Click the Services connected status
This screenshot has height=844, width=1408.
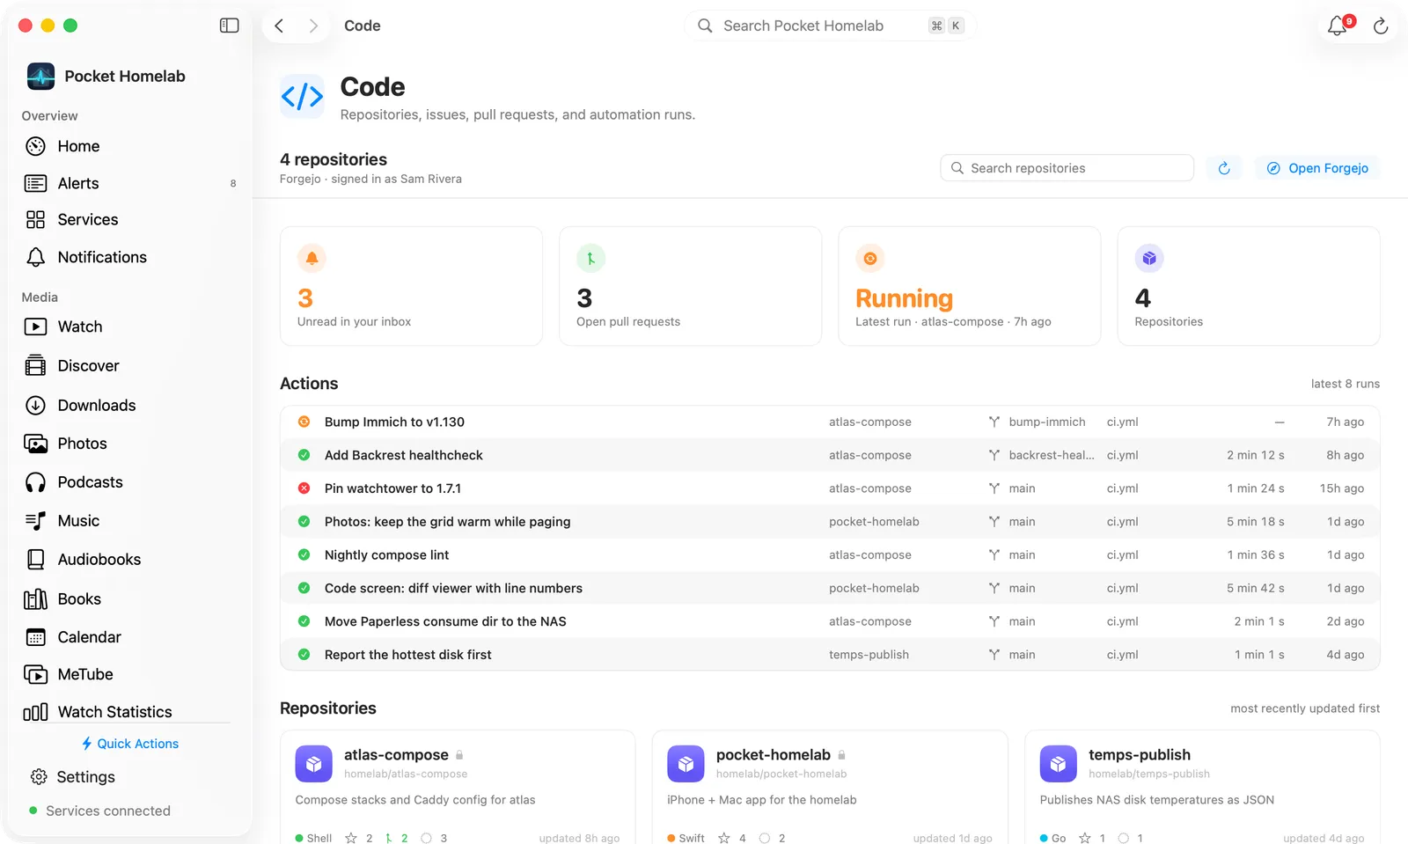pos(99,811)
